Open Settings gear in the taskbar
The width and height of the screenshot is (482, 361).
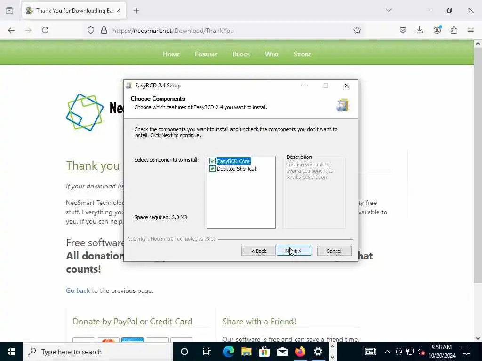(318, 352)
